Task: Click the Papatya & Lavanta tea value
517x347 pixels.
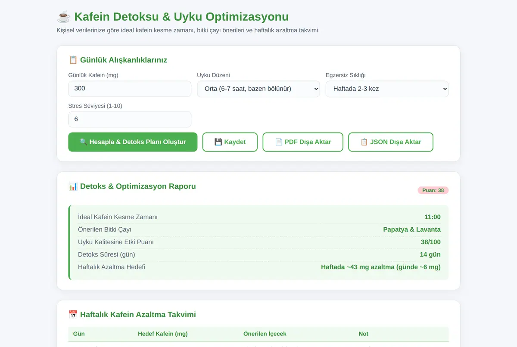Action: [412, 229]
